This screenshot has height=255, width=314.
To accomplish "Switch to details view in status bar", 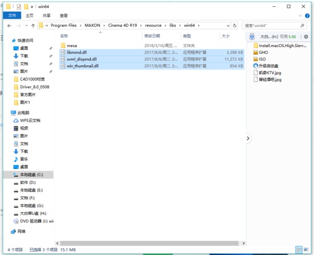I will click(299, 250).
